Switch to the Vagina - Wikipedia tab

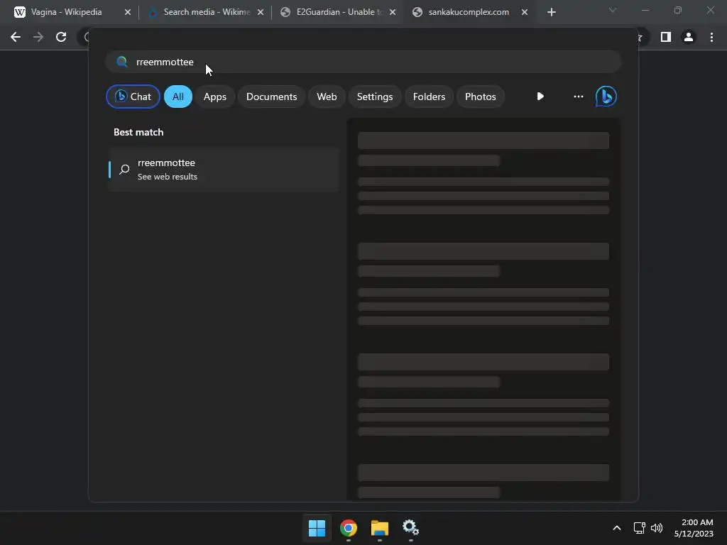66,12
